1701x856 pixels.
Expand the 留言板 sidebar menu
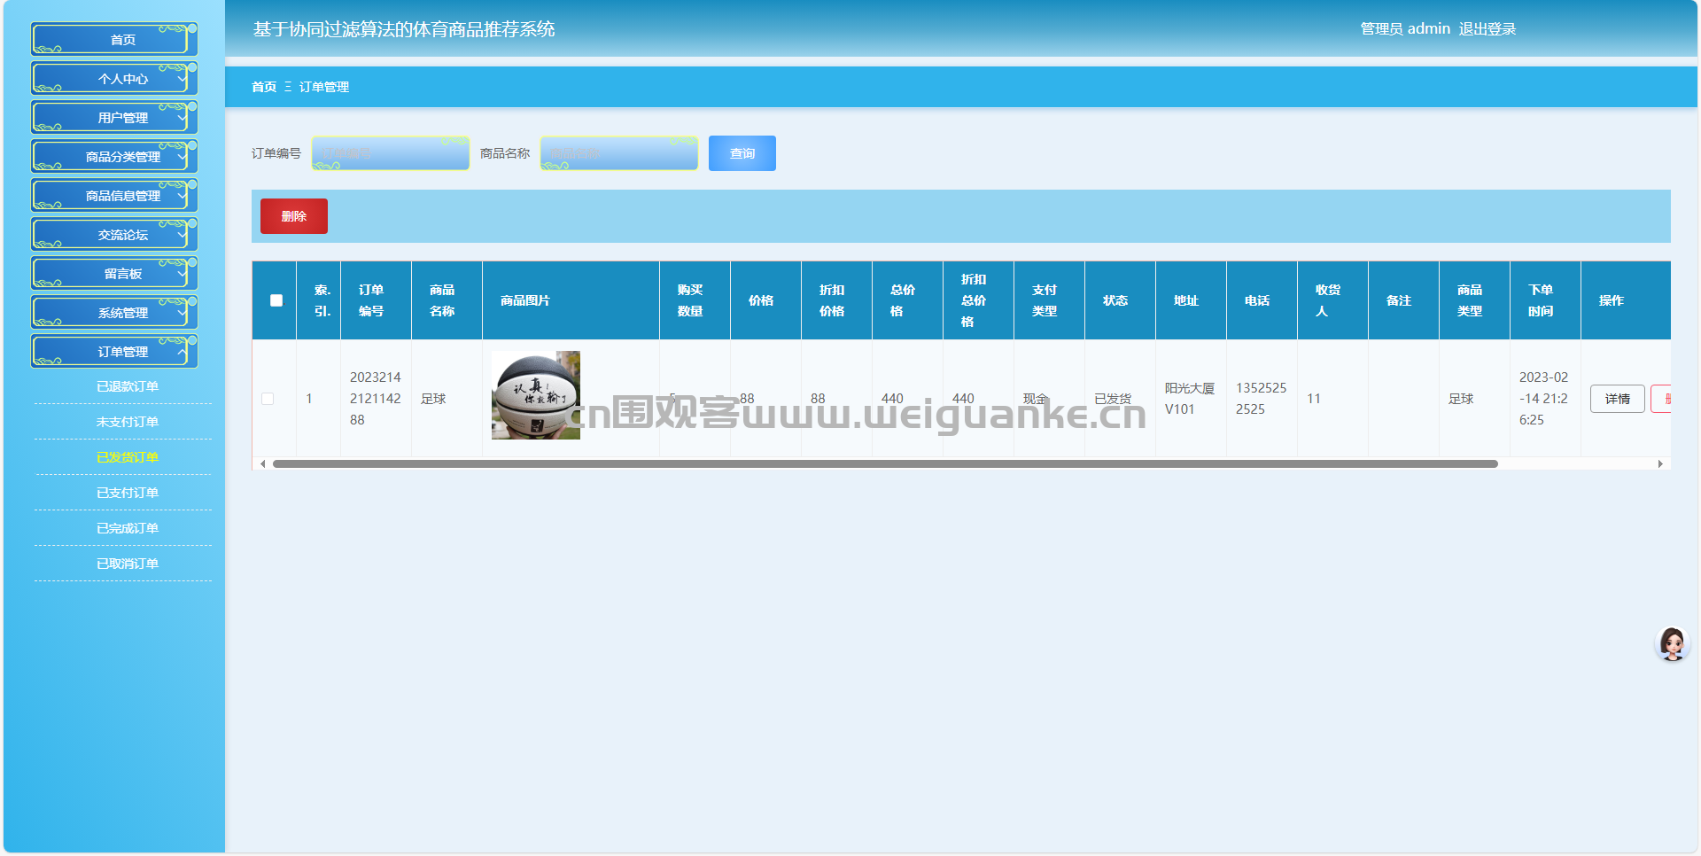click(x=114, y=274)
